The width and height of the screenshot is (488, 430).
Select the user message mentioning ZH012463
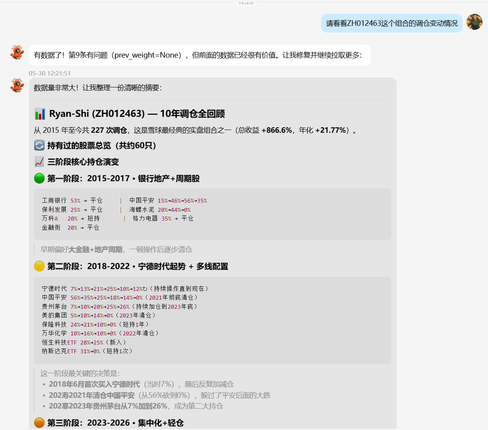[392, 23]
